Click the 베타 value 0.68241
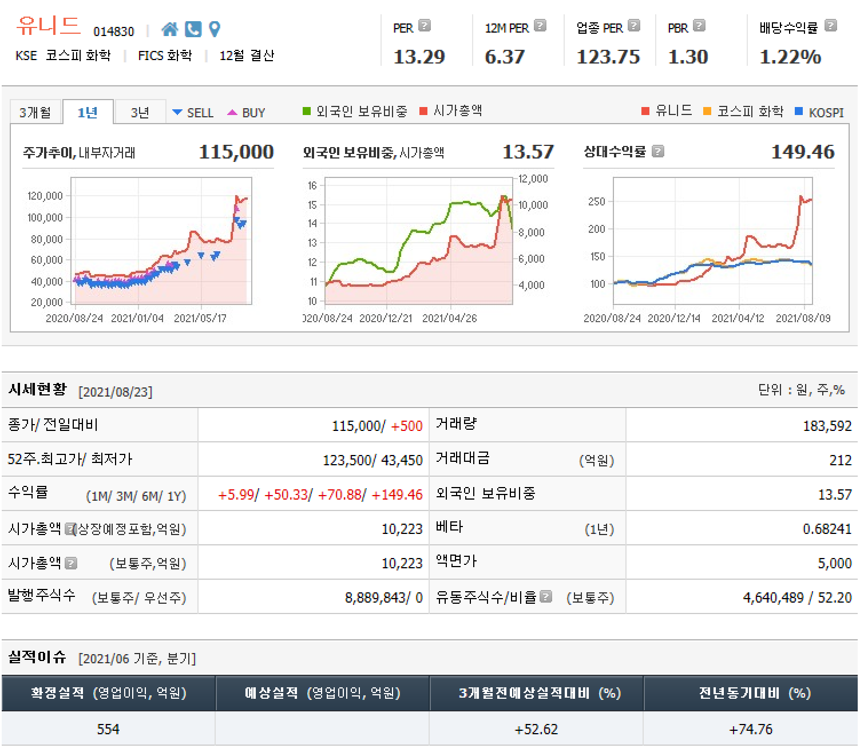This screenshot has width=860, height=752. (827, 529)
